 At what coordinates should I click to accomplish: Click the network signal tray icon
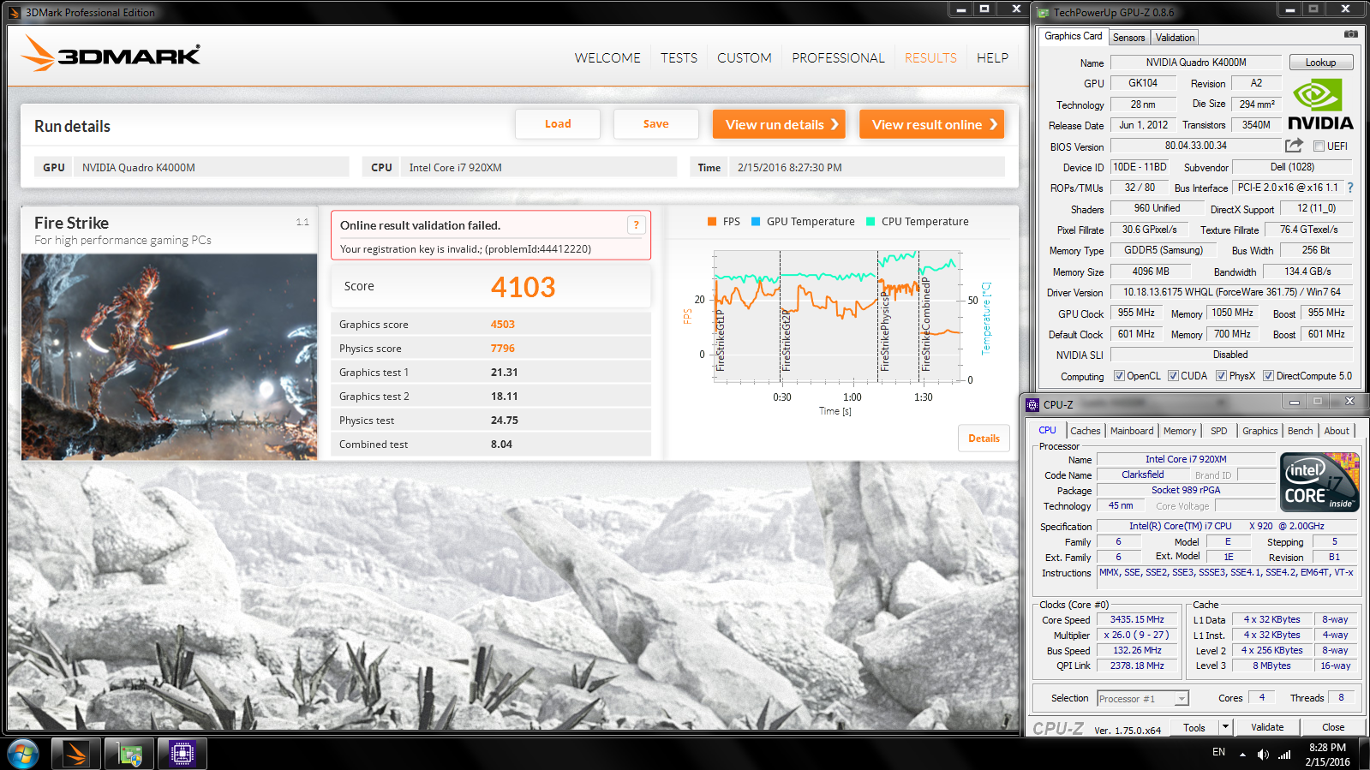(1284, 755)
